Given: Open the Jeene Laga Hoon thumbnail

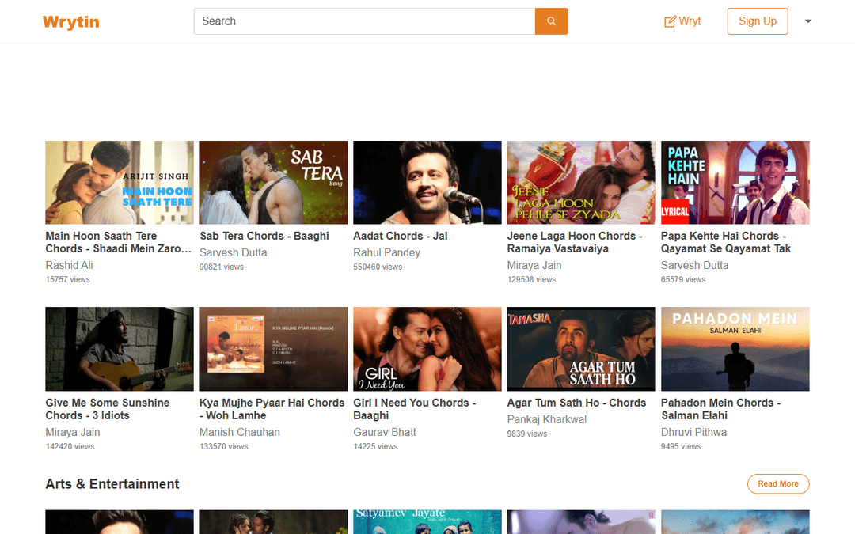Looking at the screenshot, I should [x=581, y=183].
